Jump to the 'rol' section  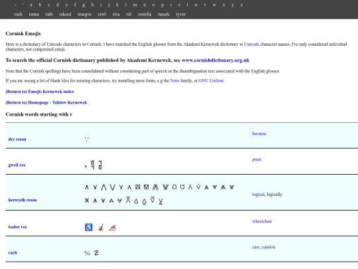click(x=129, y=14)
